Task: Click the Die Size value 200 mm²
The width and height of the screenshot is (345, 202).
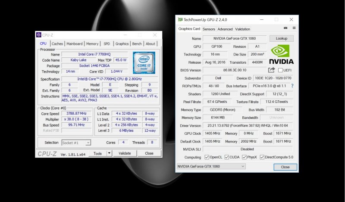Action: tap(257, 54)
